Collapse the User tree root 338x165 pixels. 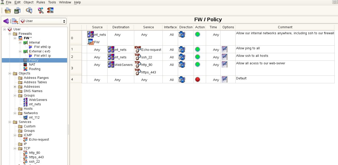coord(4,29)
